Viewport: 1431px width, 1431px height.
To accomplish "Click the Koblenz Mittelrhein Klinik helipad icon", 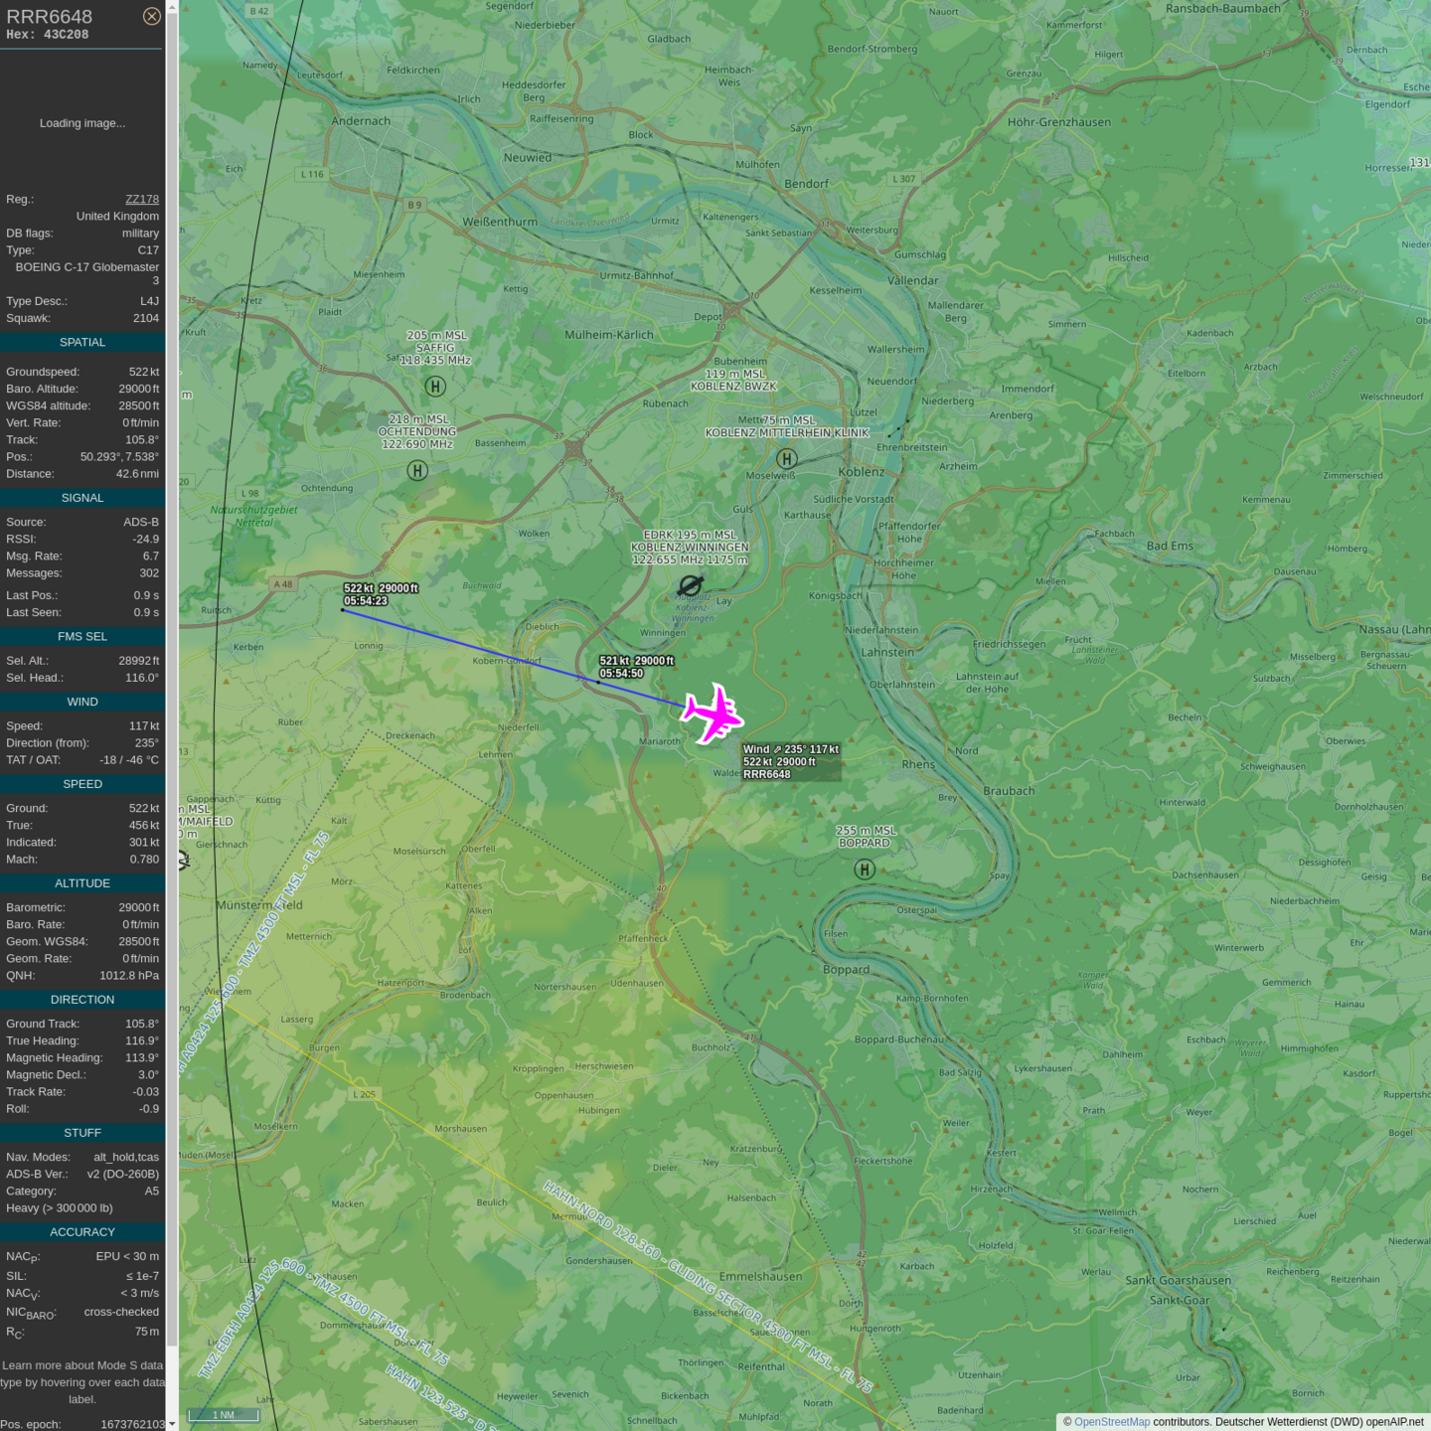I will [x=786, y=458].
